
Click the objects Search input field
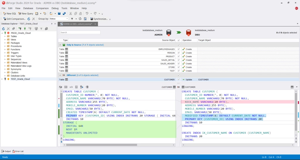point(80,32)
